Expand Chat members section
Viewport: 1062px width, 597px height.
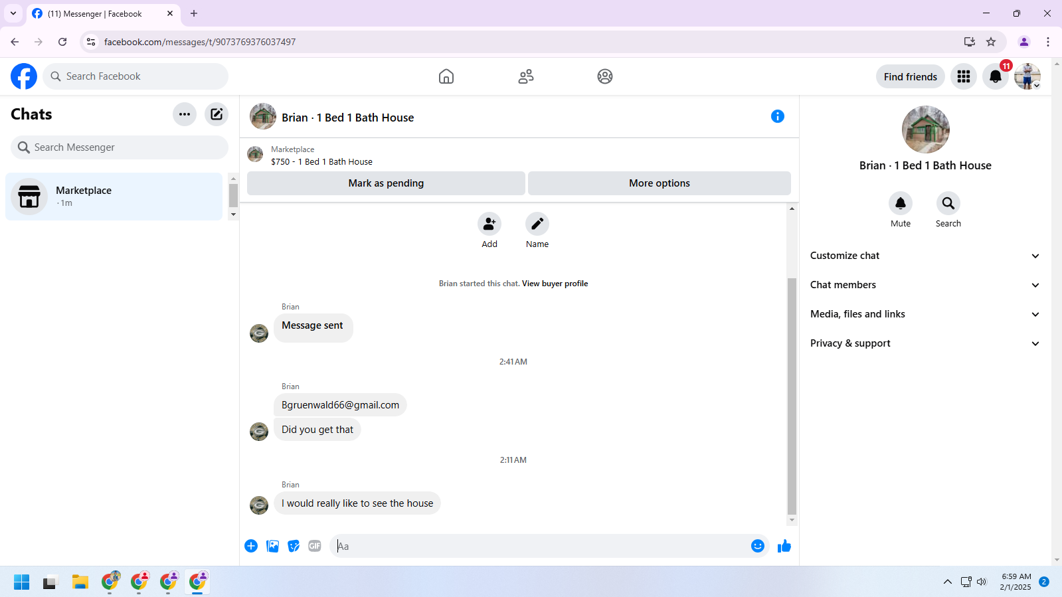pyautogui.click(x=925, y=285)
